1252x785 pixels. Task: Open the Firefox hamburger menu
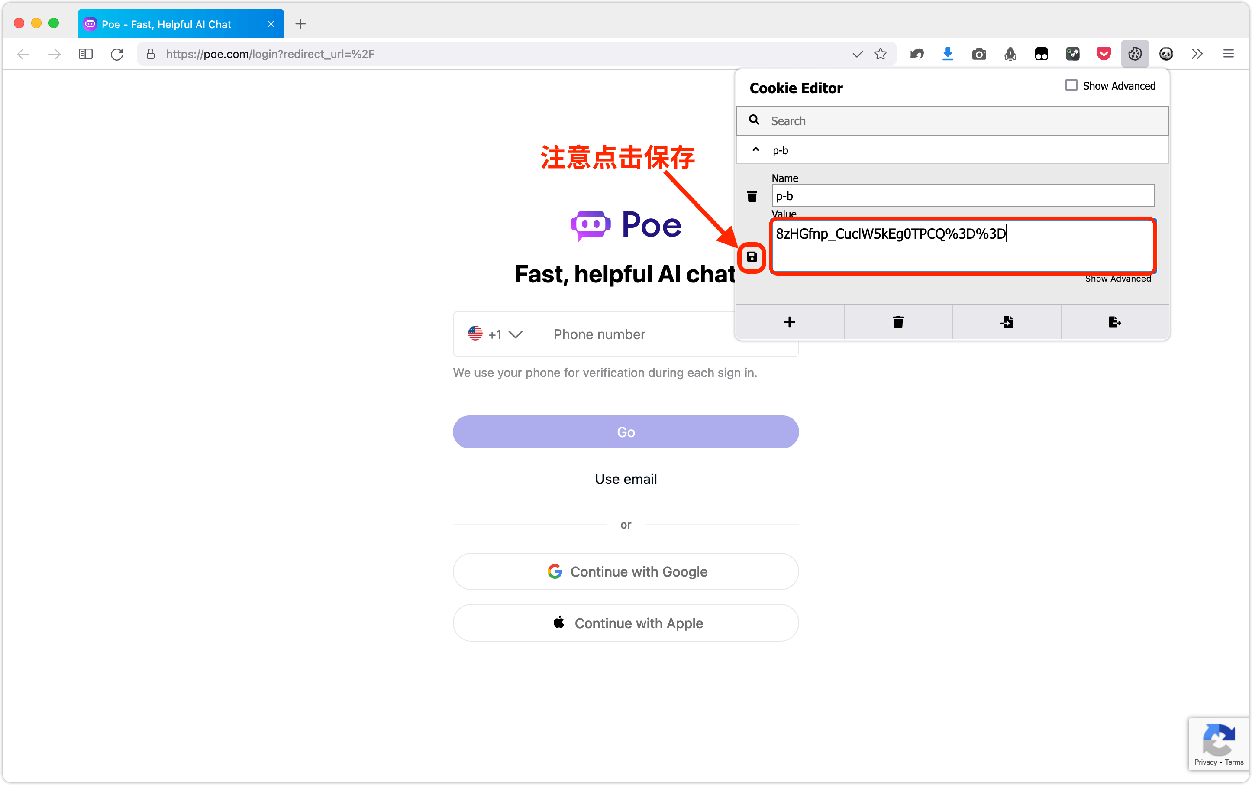pyautogui.click(x=1228, y=54)
